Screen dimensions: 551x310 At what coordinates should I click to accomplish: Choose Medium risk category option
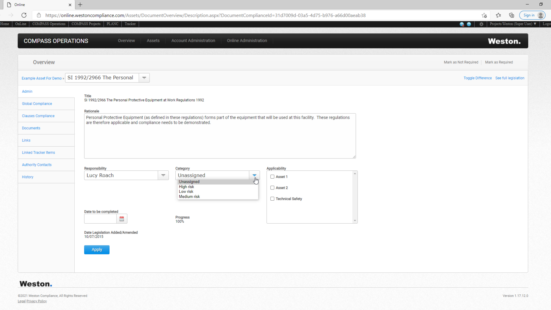(218, 197)
